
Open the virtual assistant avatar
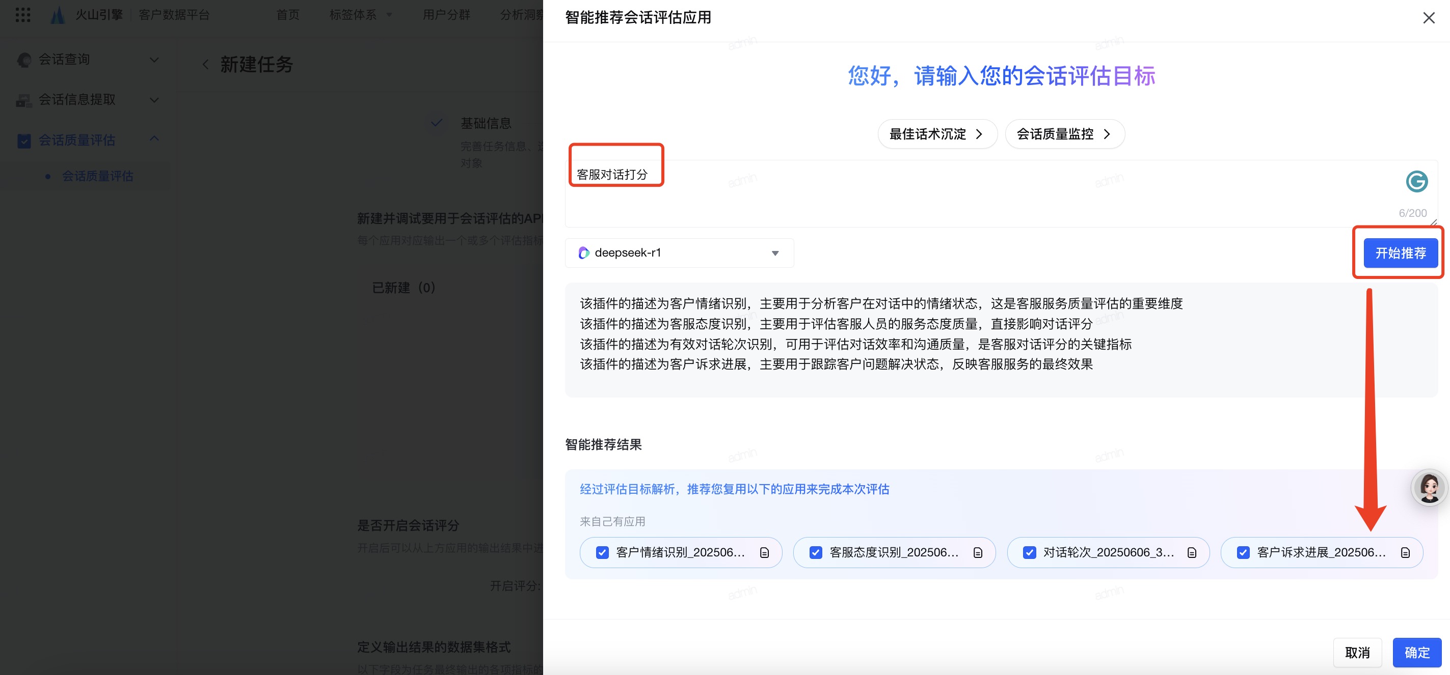pos(1429,488)
